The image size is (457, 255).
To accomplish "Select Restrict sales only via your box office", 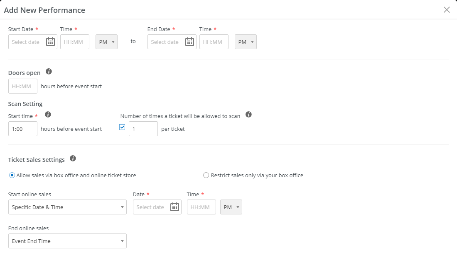I will 206,175.
